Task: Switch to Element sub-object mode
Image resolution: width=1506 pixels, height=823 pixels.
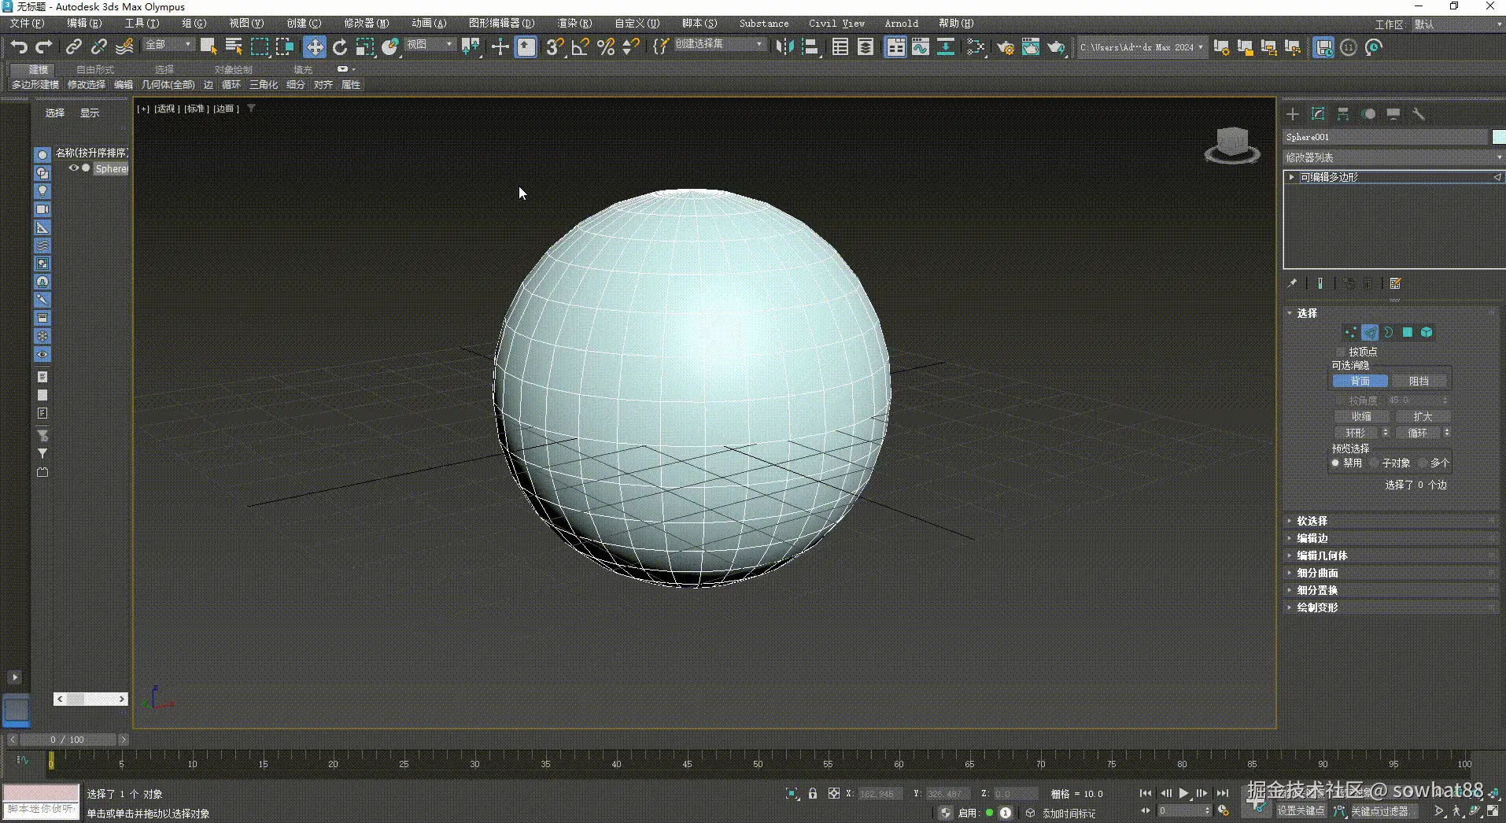Action: pos(1427,333)
